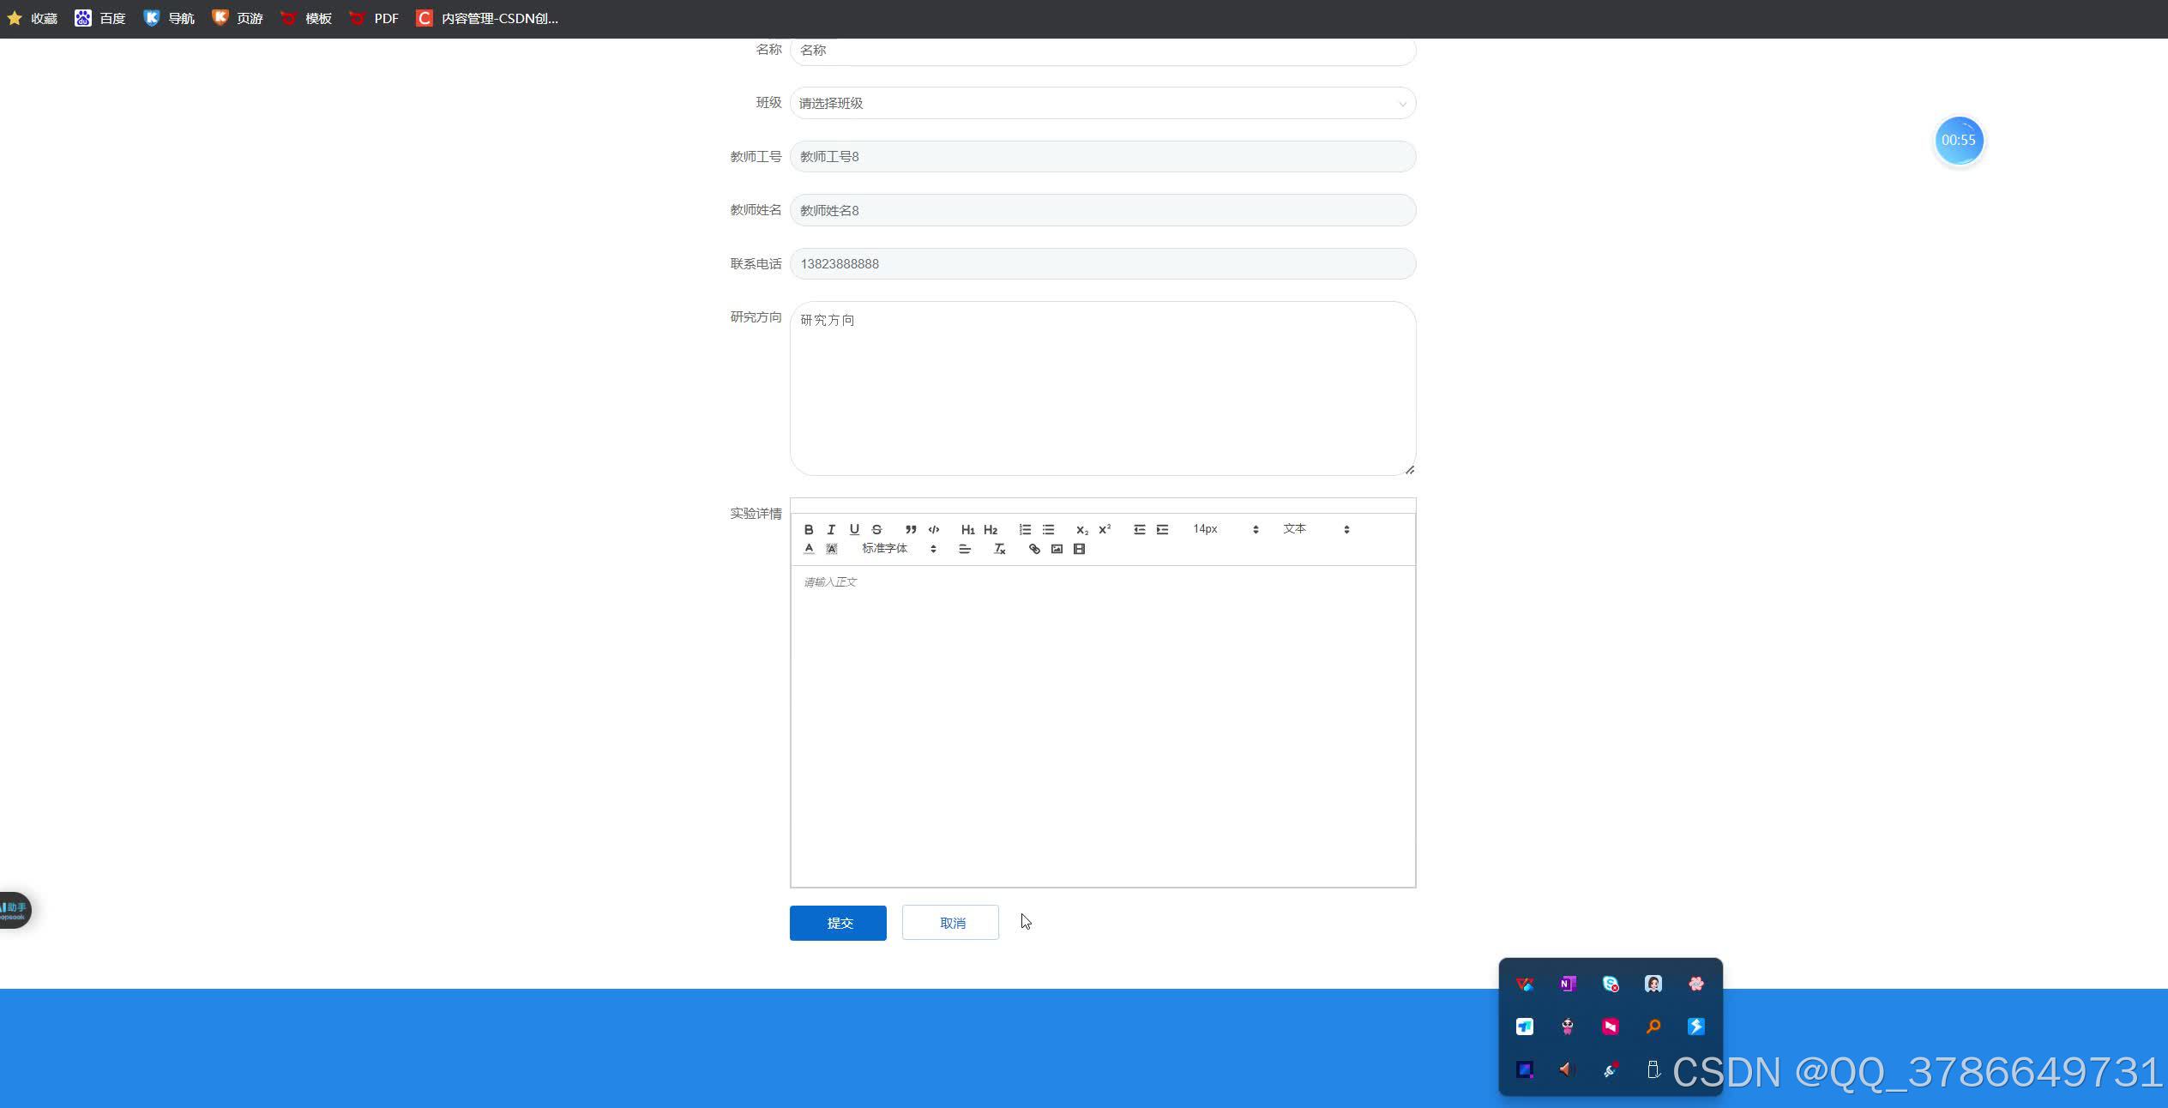Screen dimensions: 2168x1108
Task: Click the 提交 submit button
Action: pos(838,923)
